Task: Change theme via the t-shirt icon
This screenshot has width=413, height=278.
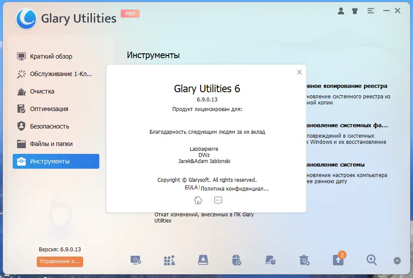Action: tap(355, 10)
